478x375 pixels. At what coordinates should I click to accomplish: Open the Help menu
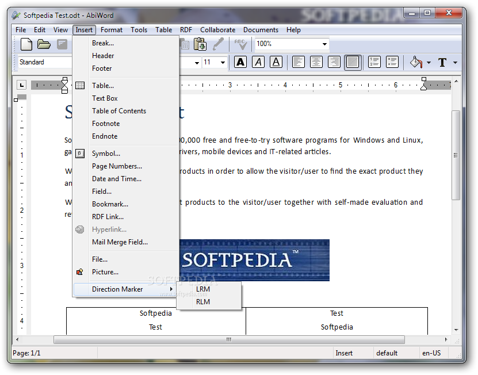[x=293, y=30]
